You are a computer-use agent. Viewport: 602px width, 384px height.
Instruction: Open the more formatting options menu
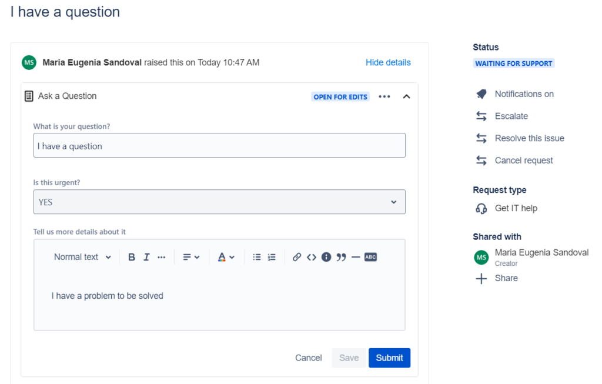pyautogui.click(x=162, y=256)
